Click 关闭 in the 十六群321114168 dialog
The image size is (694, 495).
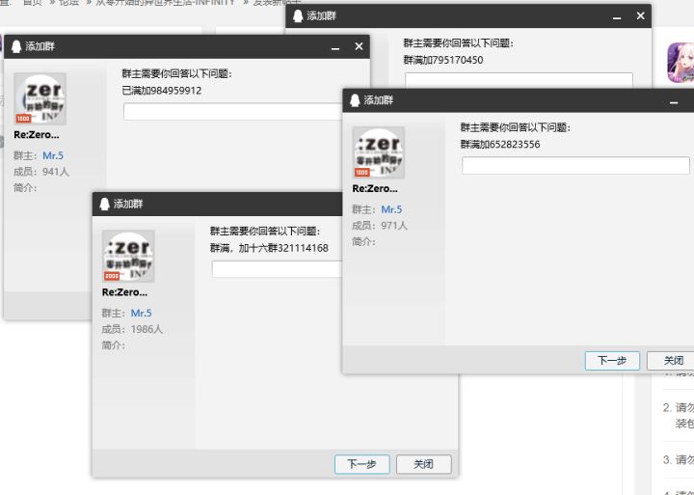[x=423, y=464]
